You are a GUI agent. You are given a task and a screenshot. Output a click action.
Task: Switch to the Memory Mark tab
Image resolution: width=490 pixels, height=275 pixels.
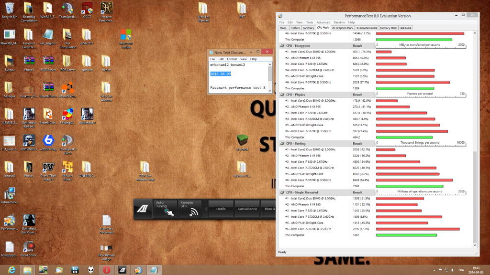pyautogui.click(x=389, y=28)
